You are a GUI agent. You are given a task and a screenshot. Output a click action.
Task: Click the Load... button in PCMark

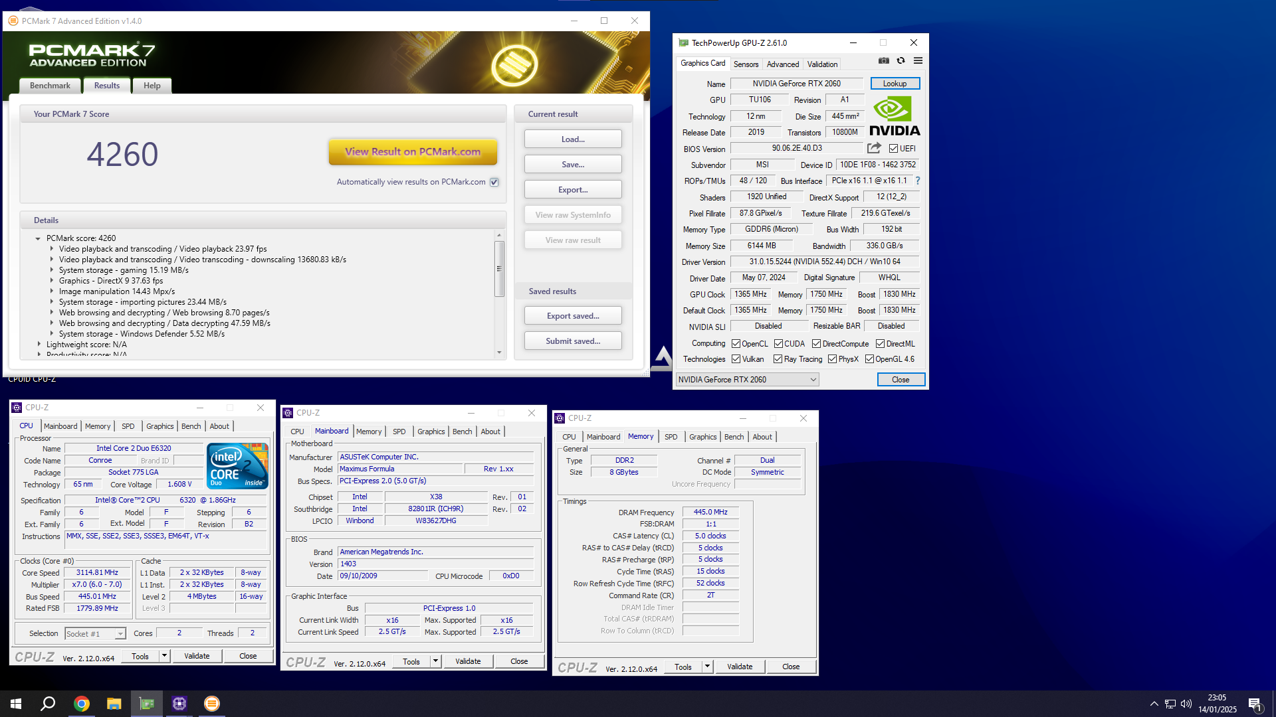click(573, 139)
